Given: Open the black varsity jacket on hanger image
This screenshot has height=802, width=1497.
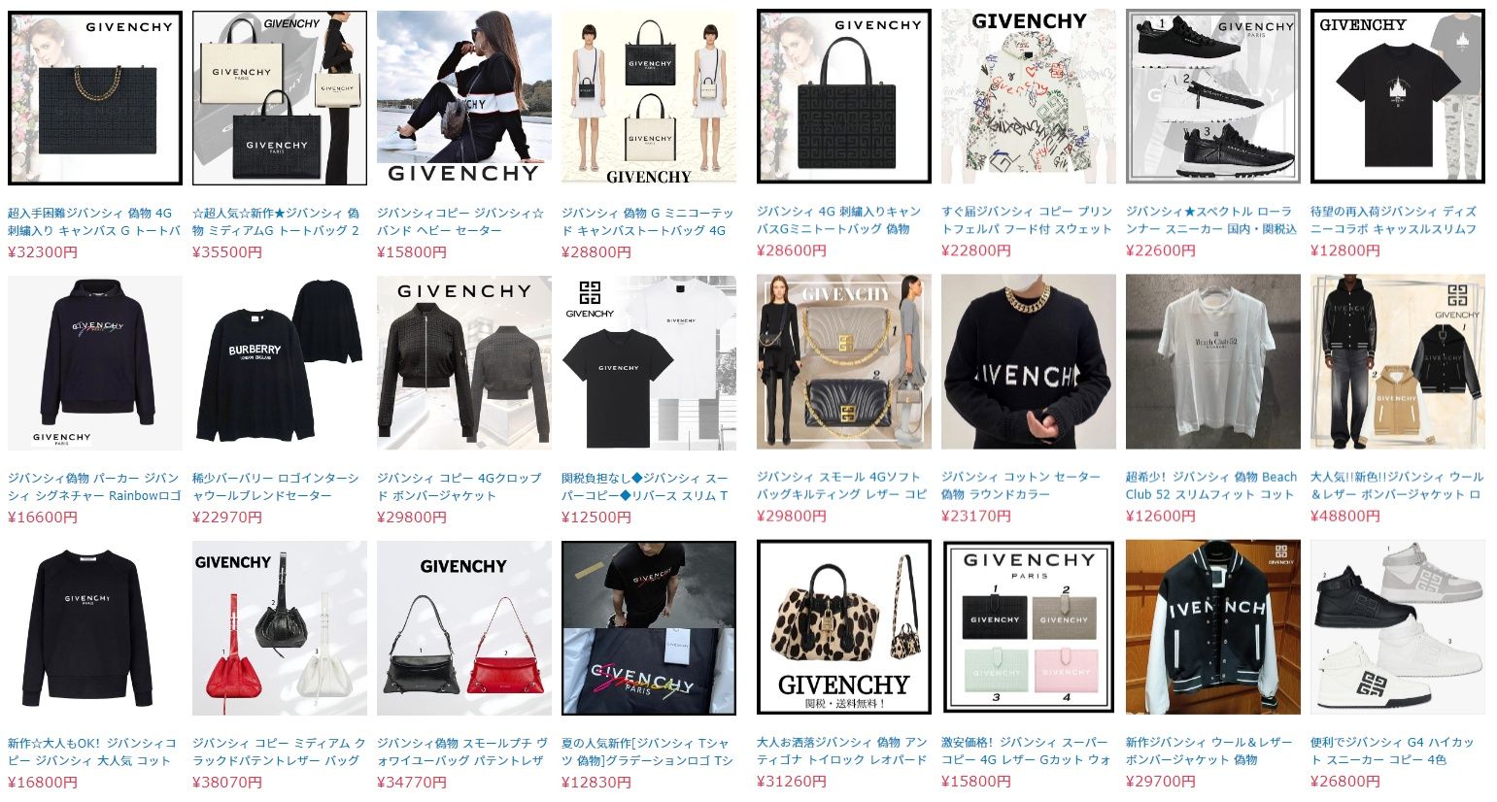Looking at the screenshot, I should click(x=1213, y=628).
